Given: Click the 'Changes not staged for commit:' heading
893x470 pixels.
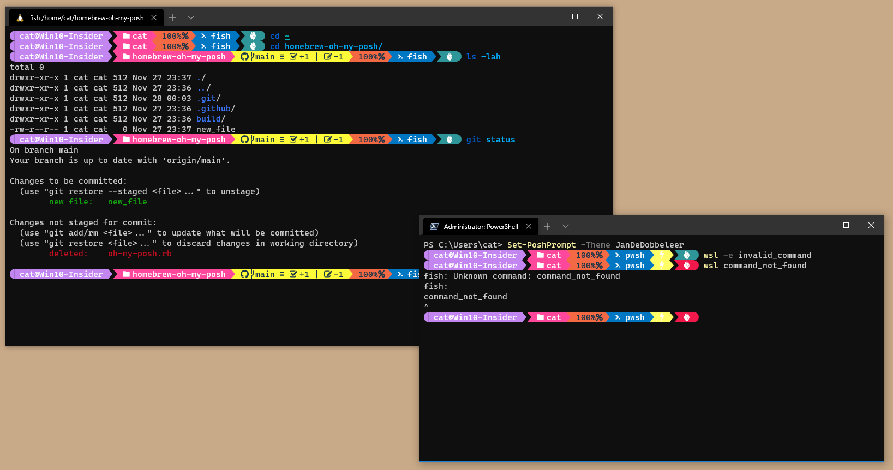Looking at the screenshot, I should [x=83, y=222].
